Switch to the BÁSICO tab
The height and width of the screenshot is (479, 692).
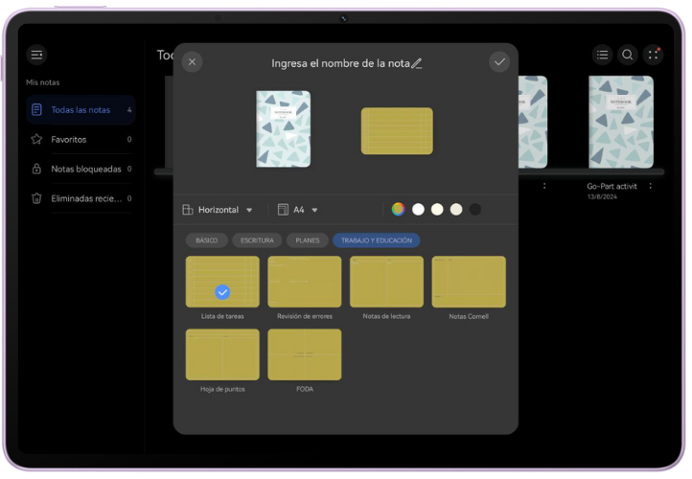[x=207, y=240]
